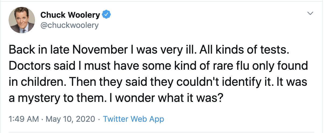
Task: Click Chuck Woolery's profile picture
Action: click(x=22, y=20)
